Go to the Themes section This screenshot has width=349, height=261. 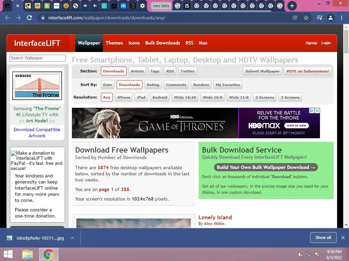[114, 43]
